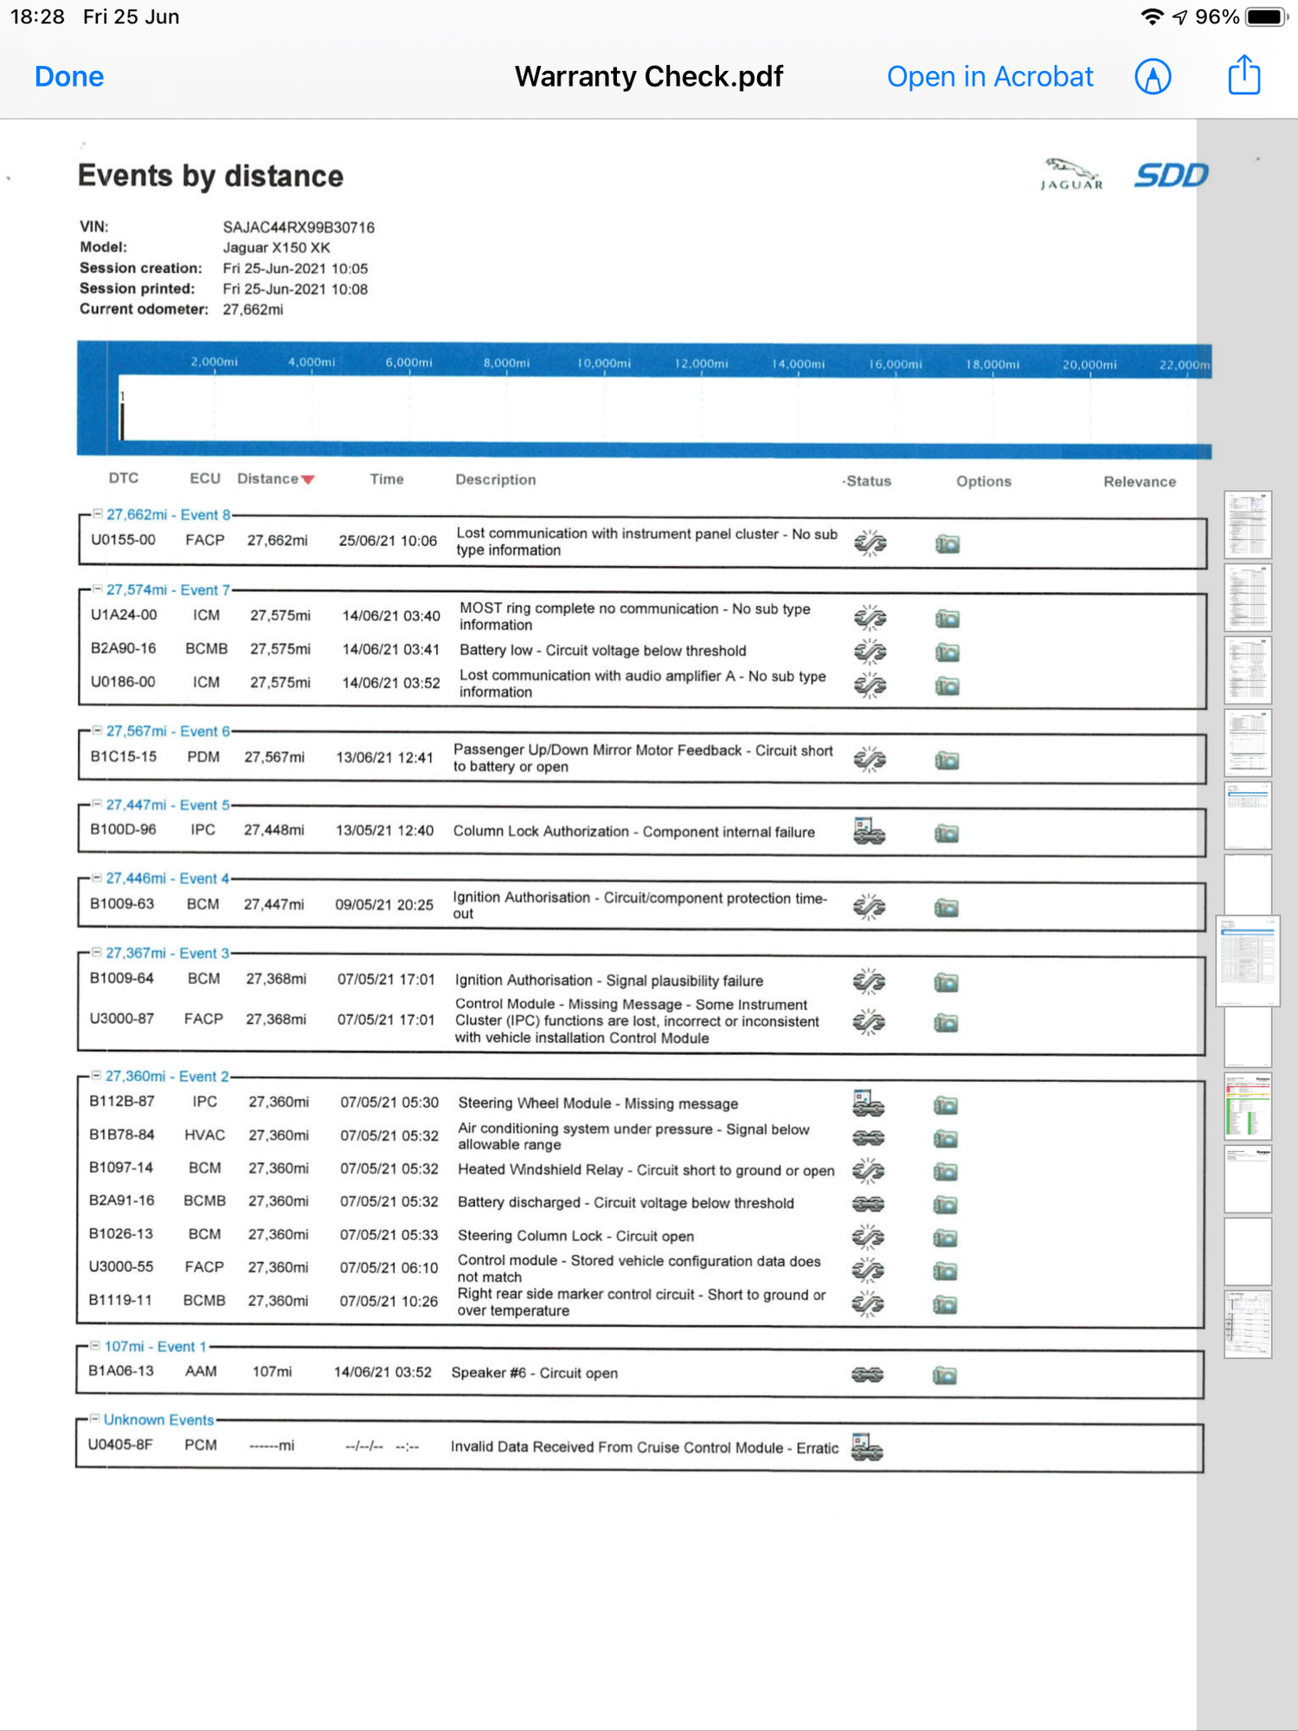1298x1731 pixels.
Task: Collapse the 27,574mi Event 7 group
Action: [x=98, y=589]
